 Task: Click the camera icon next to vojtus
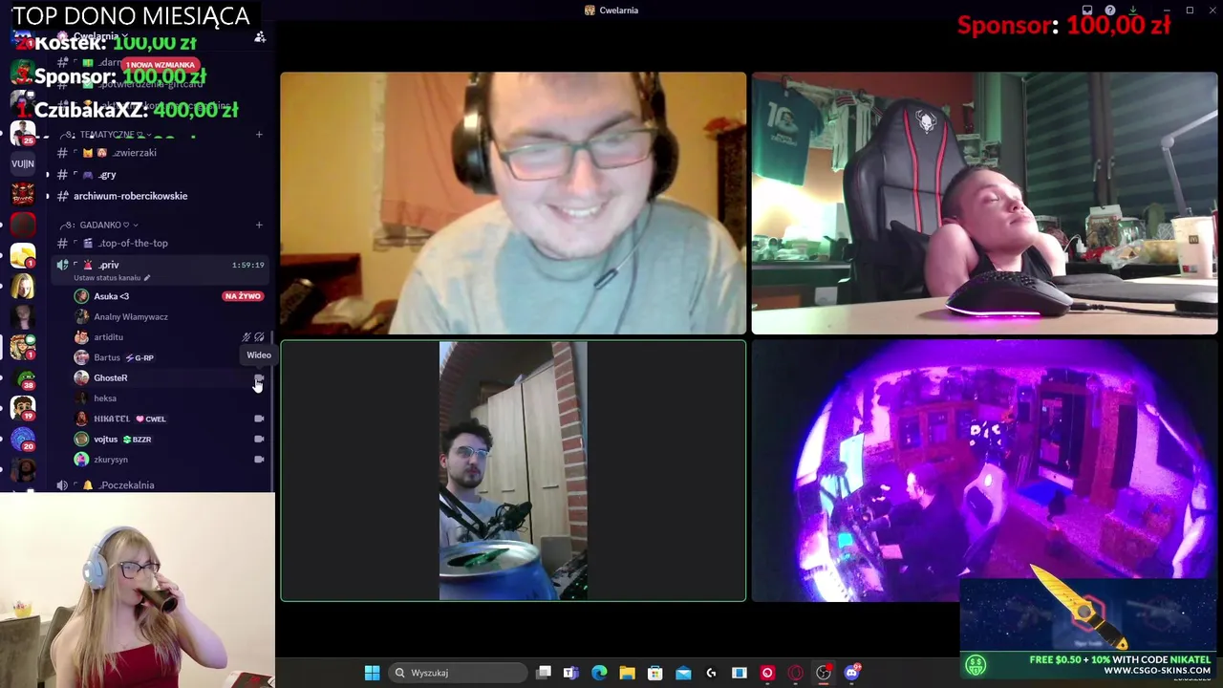point(259,440)
